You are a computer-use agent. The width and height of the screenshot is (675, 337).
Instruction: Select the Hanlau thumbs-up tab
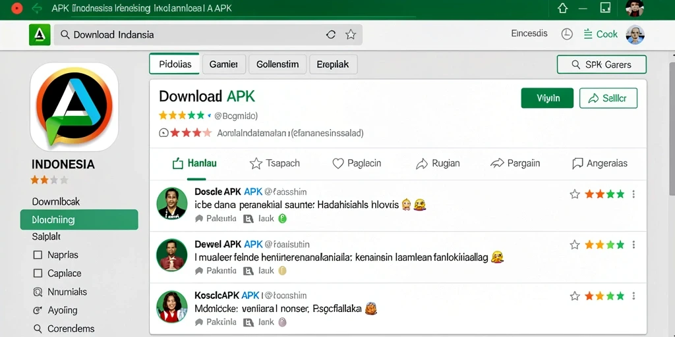coord(194,163)
